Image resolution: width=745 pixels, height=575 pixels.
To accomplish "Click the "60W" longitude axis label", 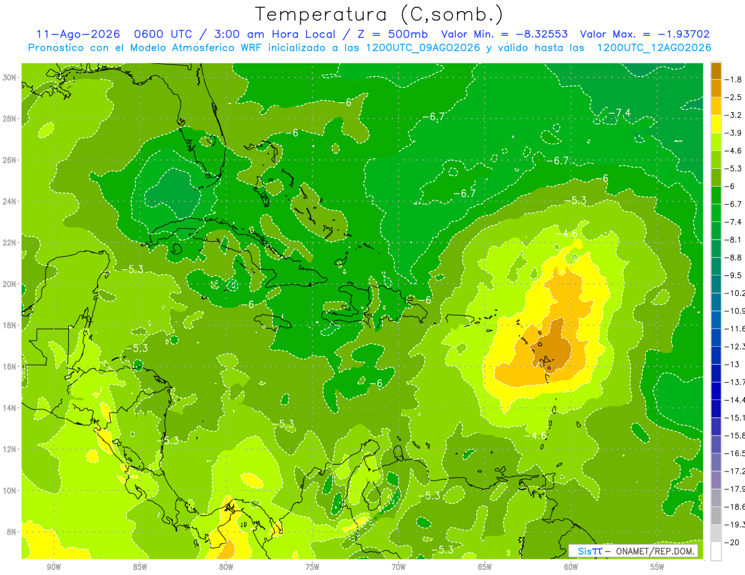I will tap(571, 568).
